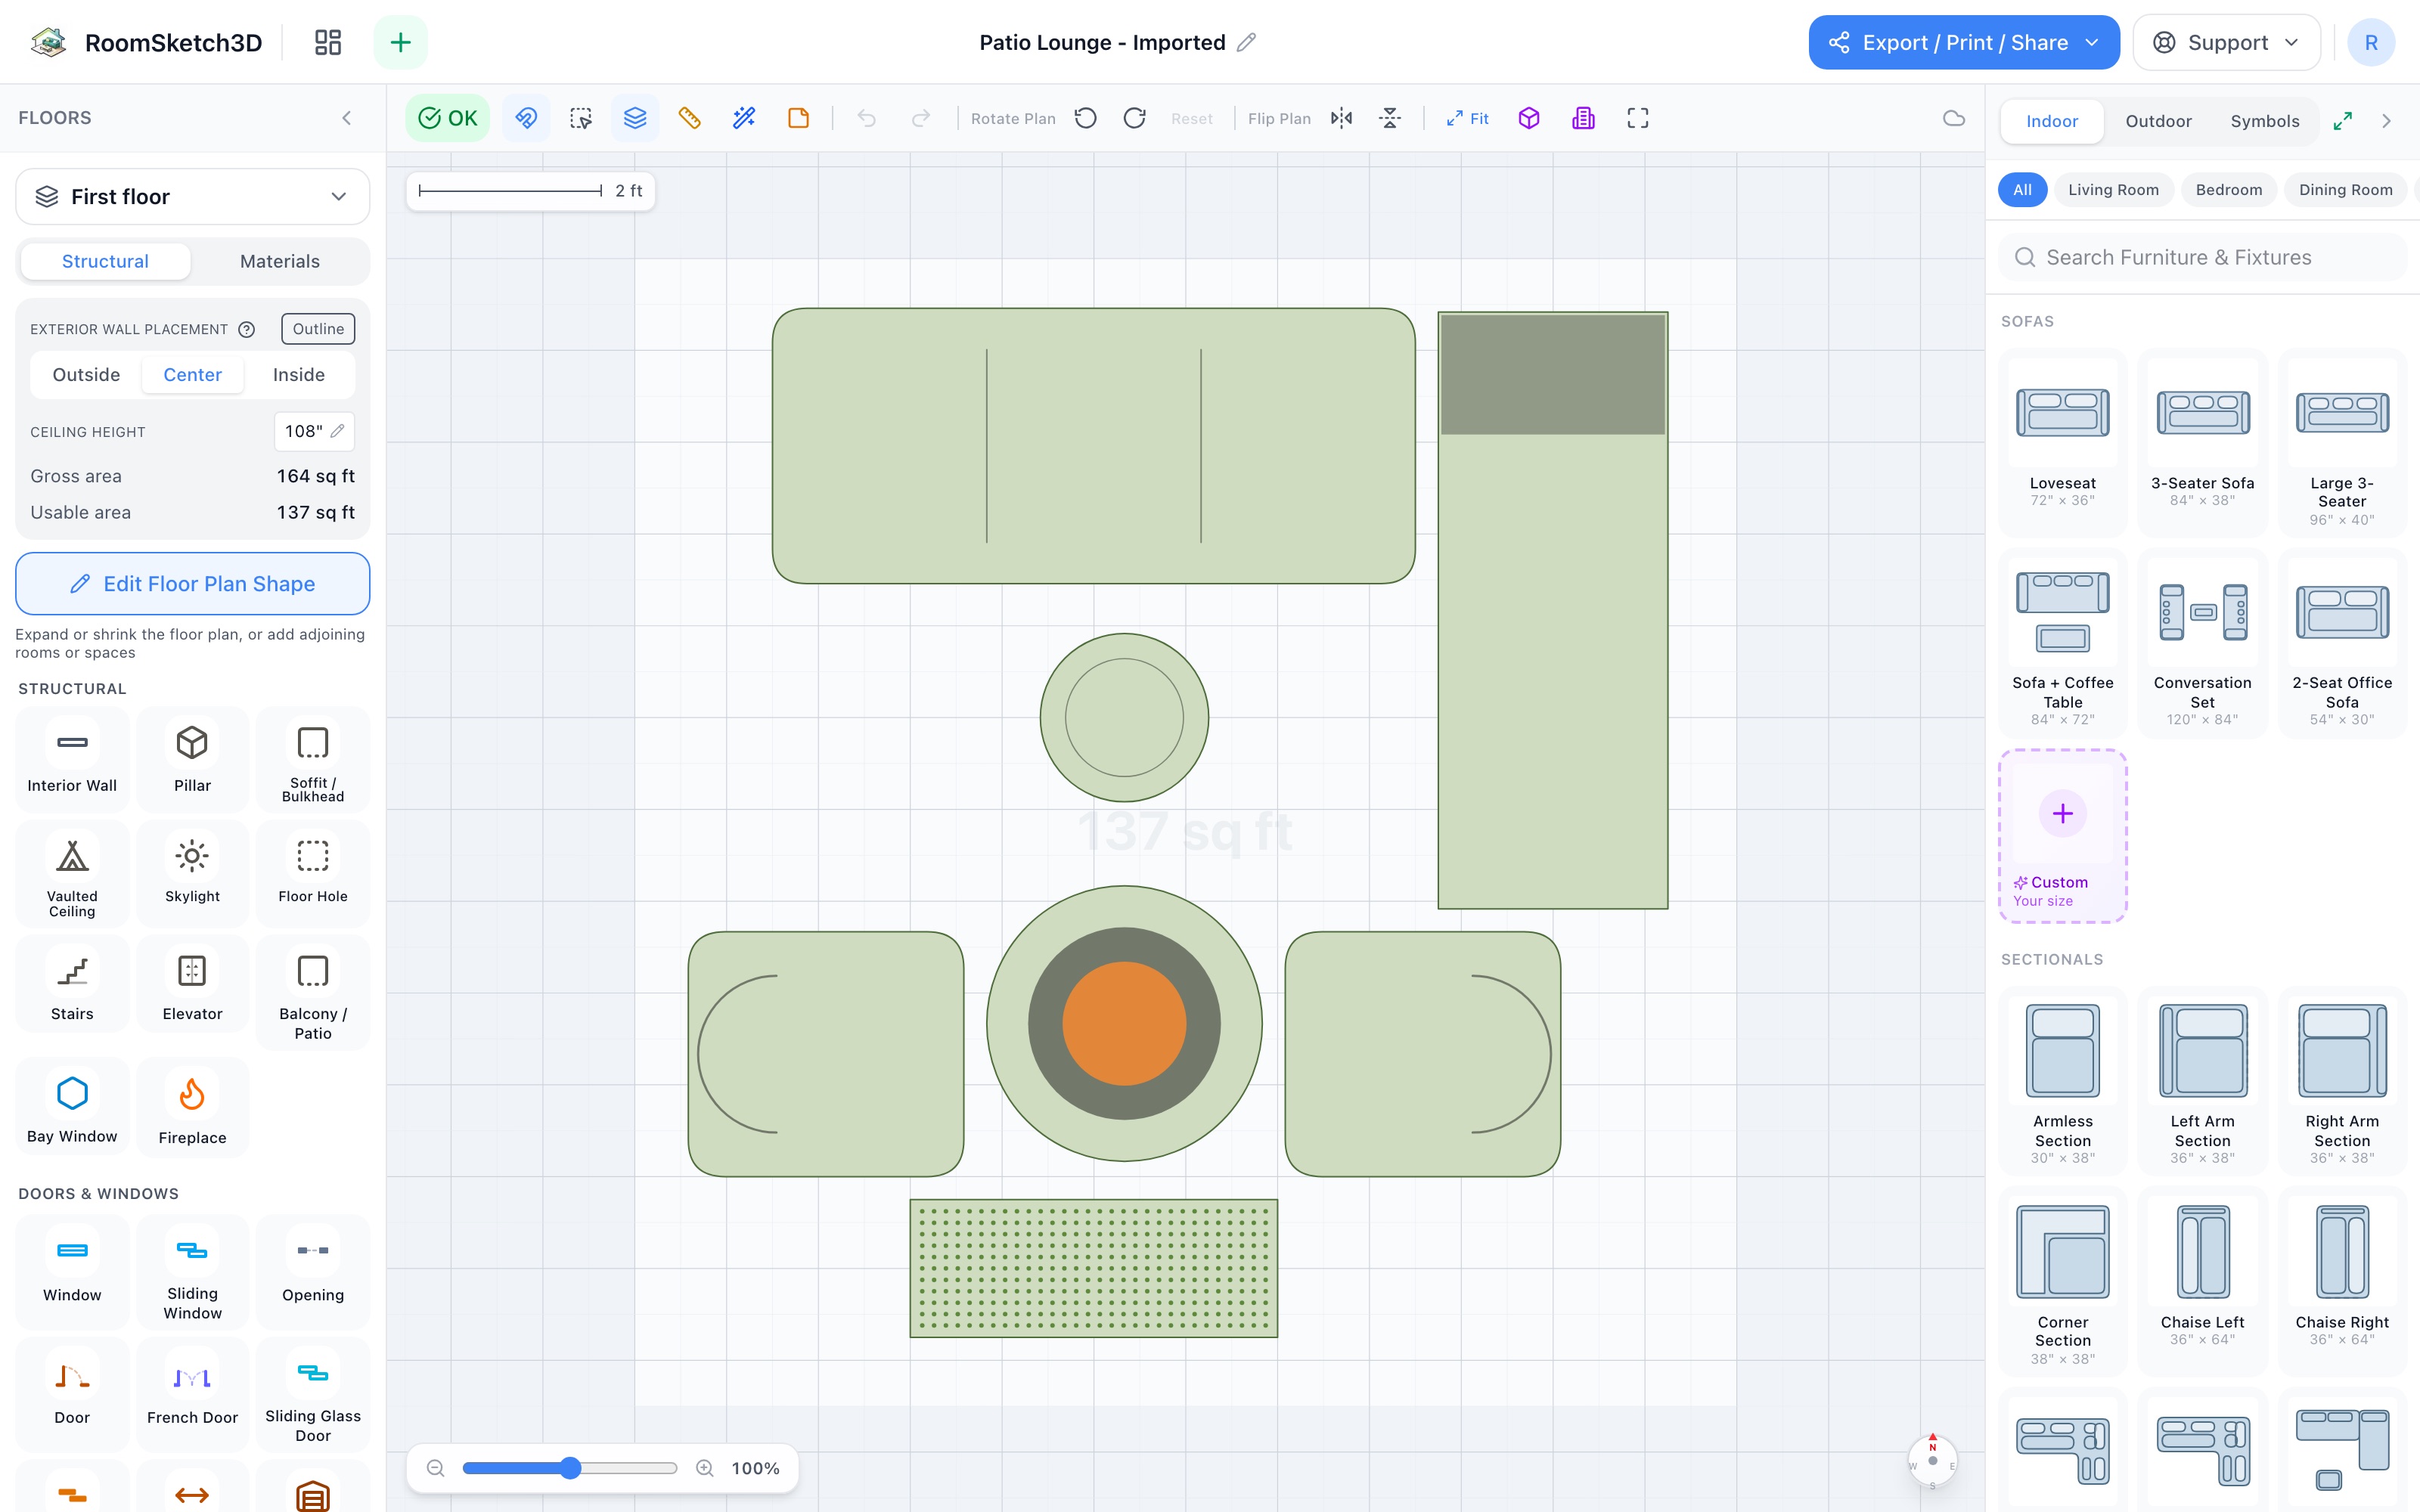The height and width of the screenshot is (1512, 2420).
Task: Open the R user avatar menu
Action: pyautogui.click(x=2371, y=42)
